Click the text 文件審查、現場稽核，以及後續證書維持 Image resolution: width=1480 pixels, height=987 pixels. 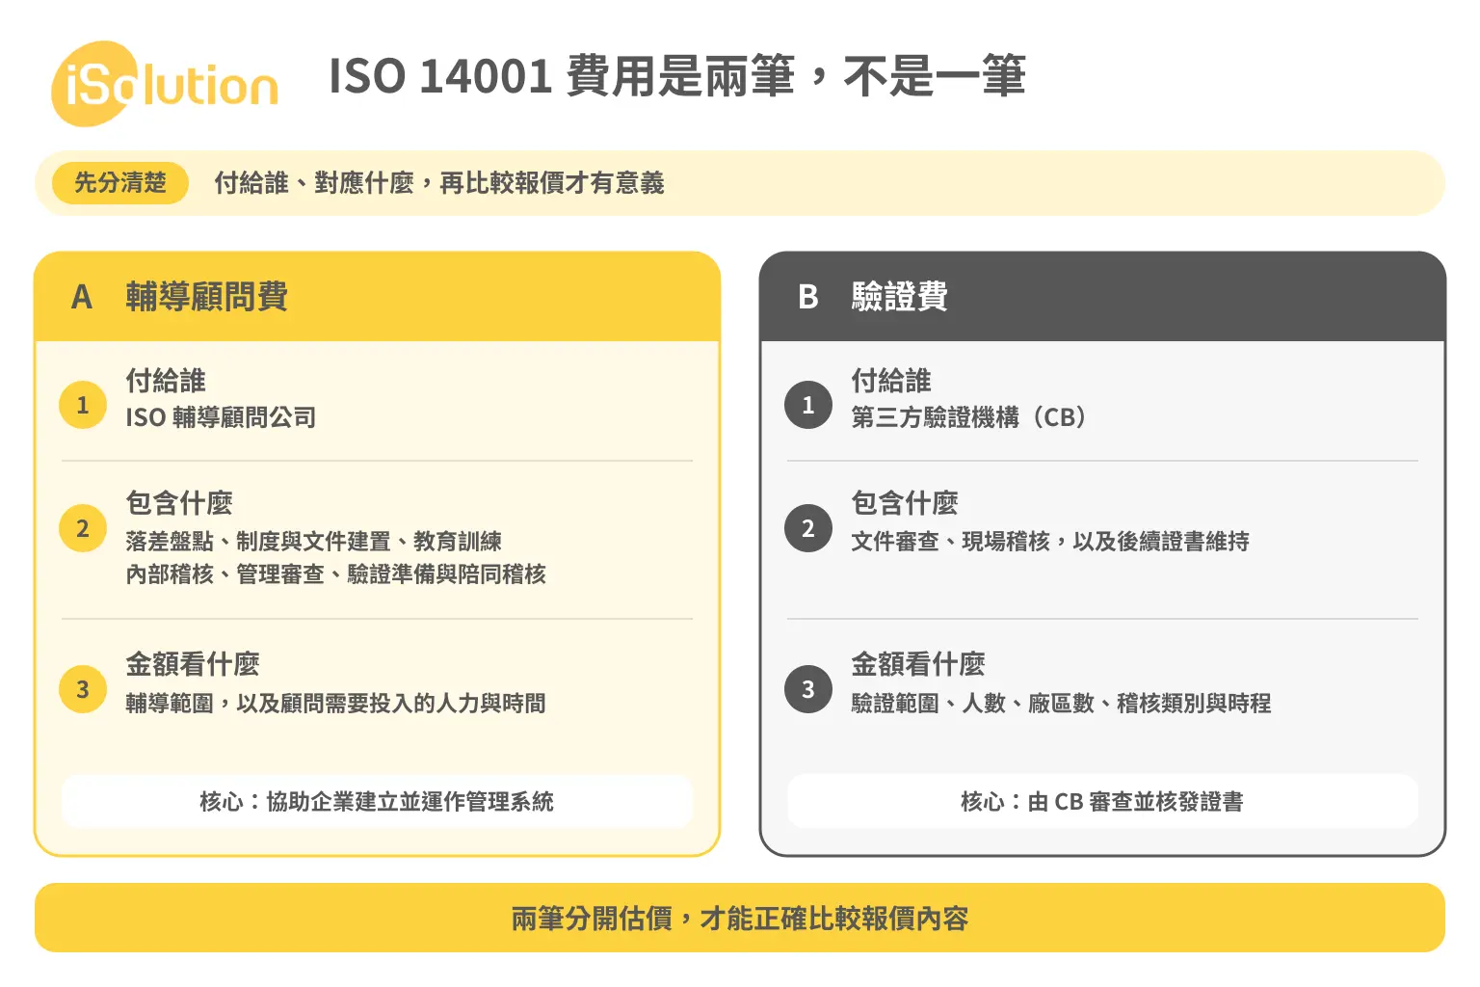point(1050,542)
